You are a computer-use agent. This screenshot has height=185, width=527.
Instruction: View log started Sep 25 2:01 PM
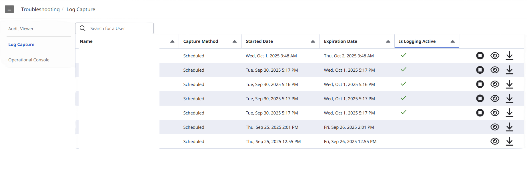click(495, 127)
